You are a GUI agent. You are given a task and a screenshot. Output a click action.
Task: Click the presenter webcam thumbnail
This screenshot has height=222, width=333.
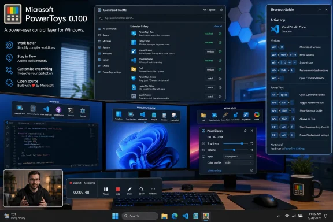(x=33, y=188)
